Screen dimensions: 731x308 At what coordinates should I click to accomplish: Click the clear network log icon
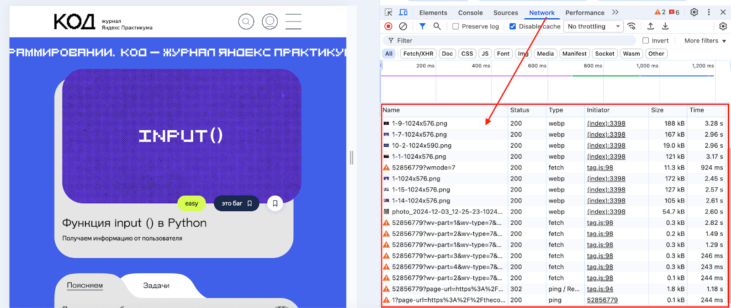tap(403, 27)
